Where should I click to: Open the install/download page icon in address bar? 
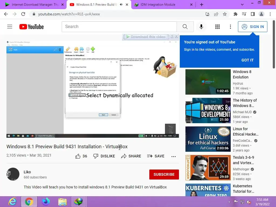(x=208, y=14)
